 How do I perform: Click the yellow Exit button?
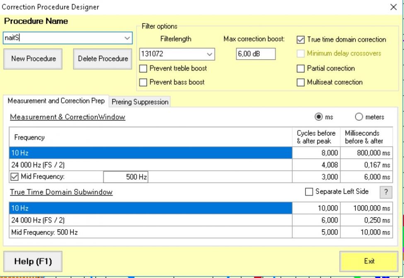point(369,261)
